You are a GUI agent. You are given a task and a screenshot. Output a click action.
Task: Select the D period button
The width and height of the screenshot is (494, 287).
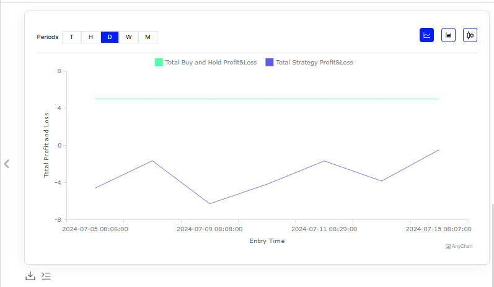pyautogui.click(x=110, y=37)
